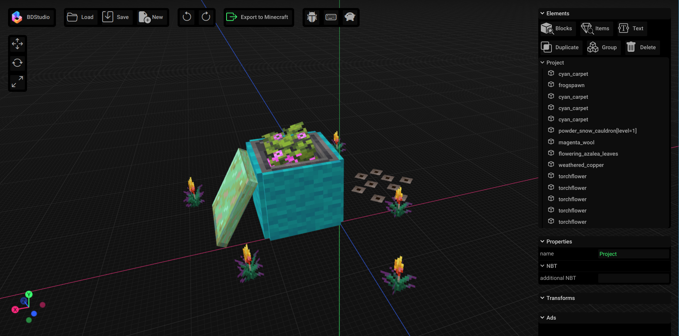This screenshot has width=679, height=336.
Task: Click the cube icon beside frogspawn
Action: (x=551, y=85)
